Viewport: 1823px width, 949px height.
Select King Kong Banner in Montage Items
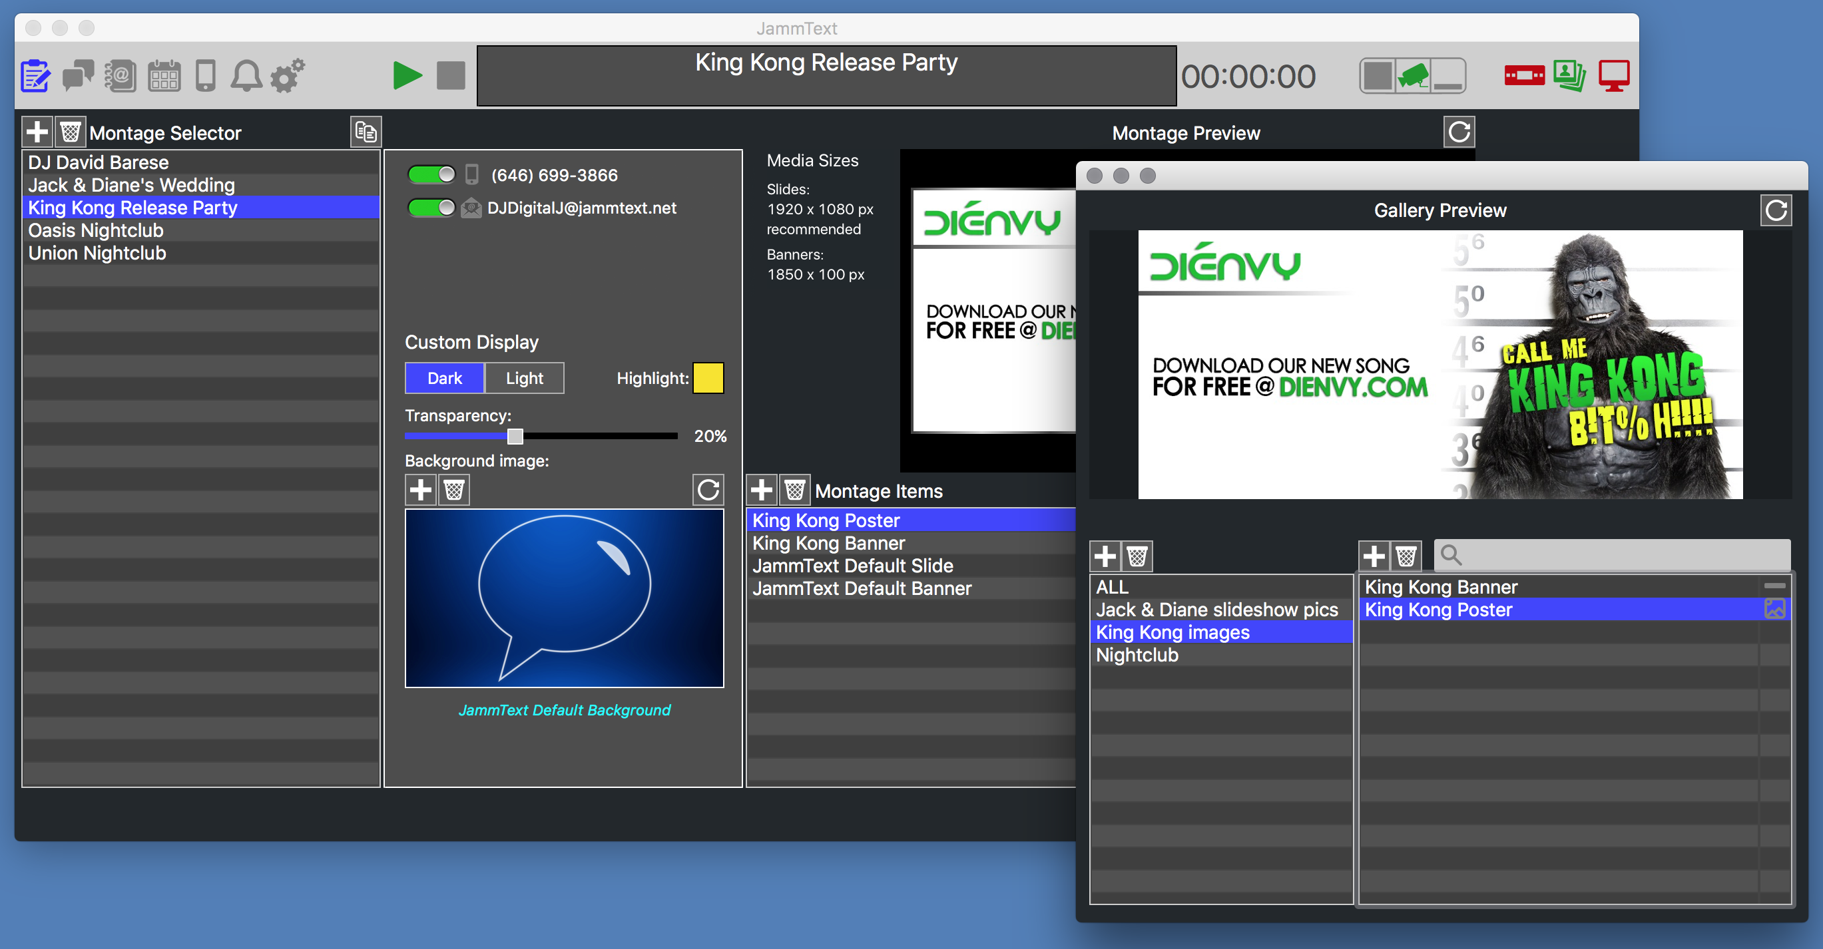[x=911, y=543]
